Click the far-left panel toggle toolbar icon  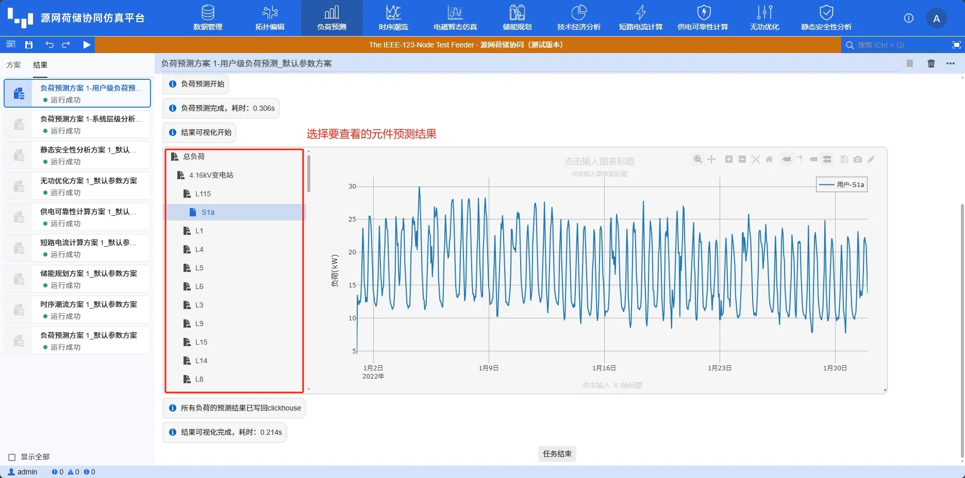coord(10,45)
